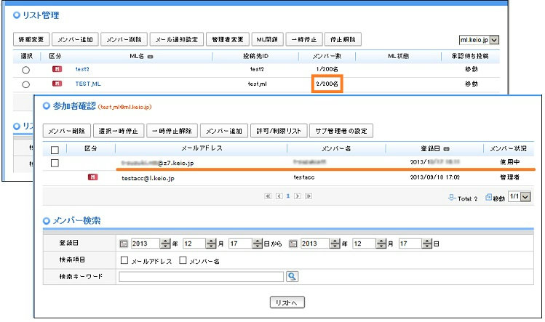
Task: Go to the last page of results
Action: coord(309,196)
